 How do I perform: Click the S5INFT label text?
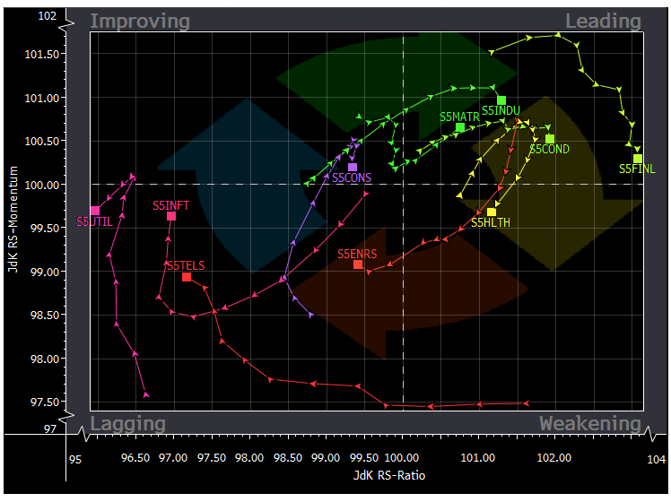tap(170, 205)
